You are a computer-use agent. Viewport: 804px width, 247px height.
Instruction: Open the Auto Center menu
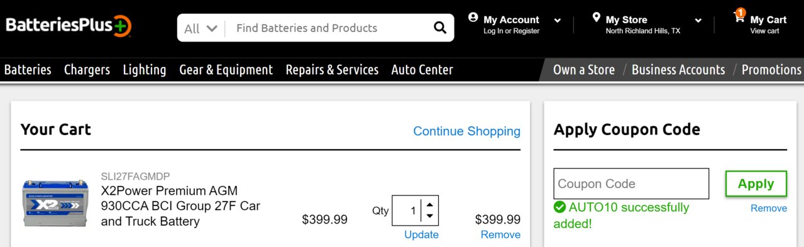coord(422,70)
